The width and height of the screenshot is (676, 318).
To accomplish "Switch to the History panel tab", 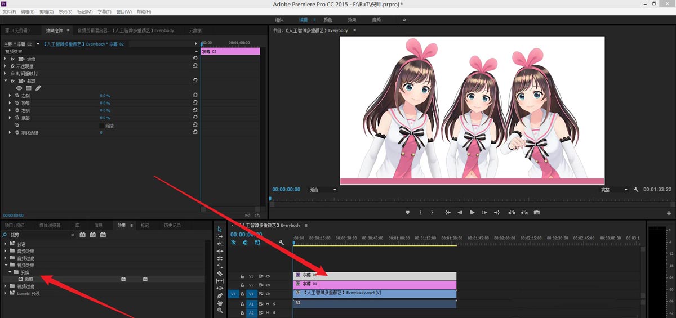I will (x=172, y=226).
